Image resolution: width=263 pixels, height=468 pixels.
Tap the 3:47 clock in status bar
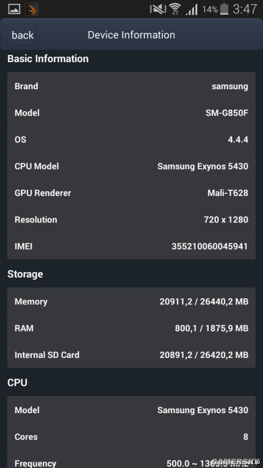[x=245, y=9]
